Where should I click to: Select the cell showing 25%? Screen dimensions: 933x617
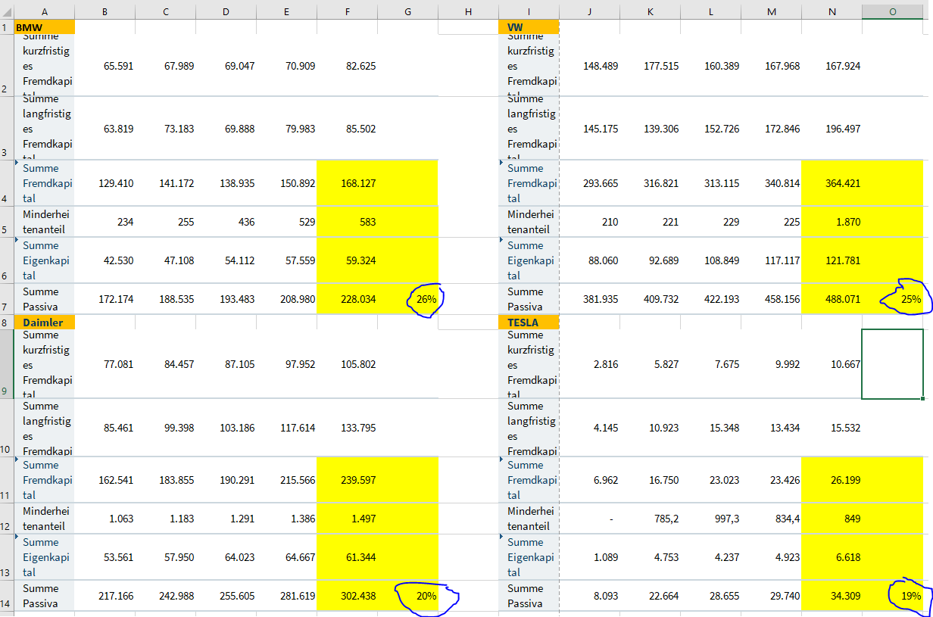(x=892, y=299)
